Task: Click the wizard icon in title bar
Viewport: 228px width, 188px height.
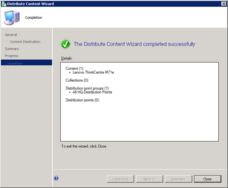Action: point(4,4)
